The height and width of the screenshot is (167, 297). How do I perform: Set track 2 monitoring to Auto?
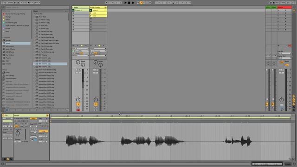95,53
